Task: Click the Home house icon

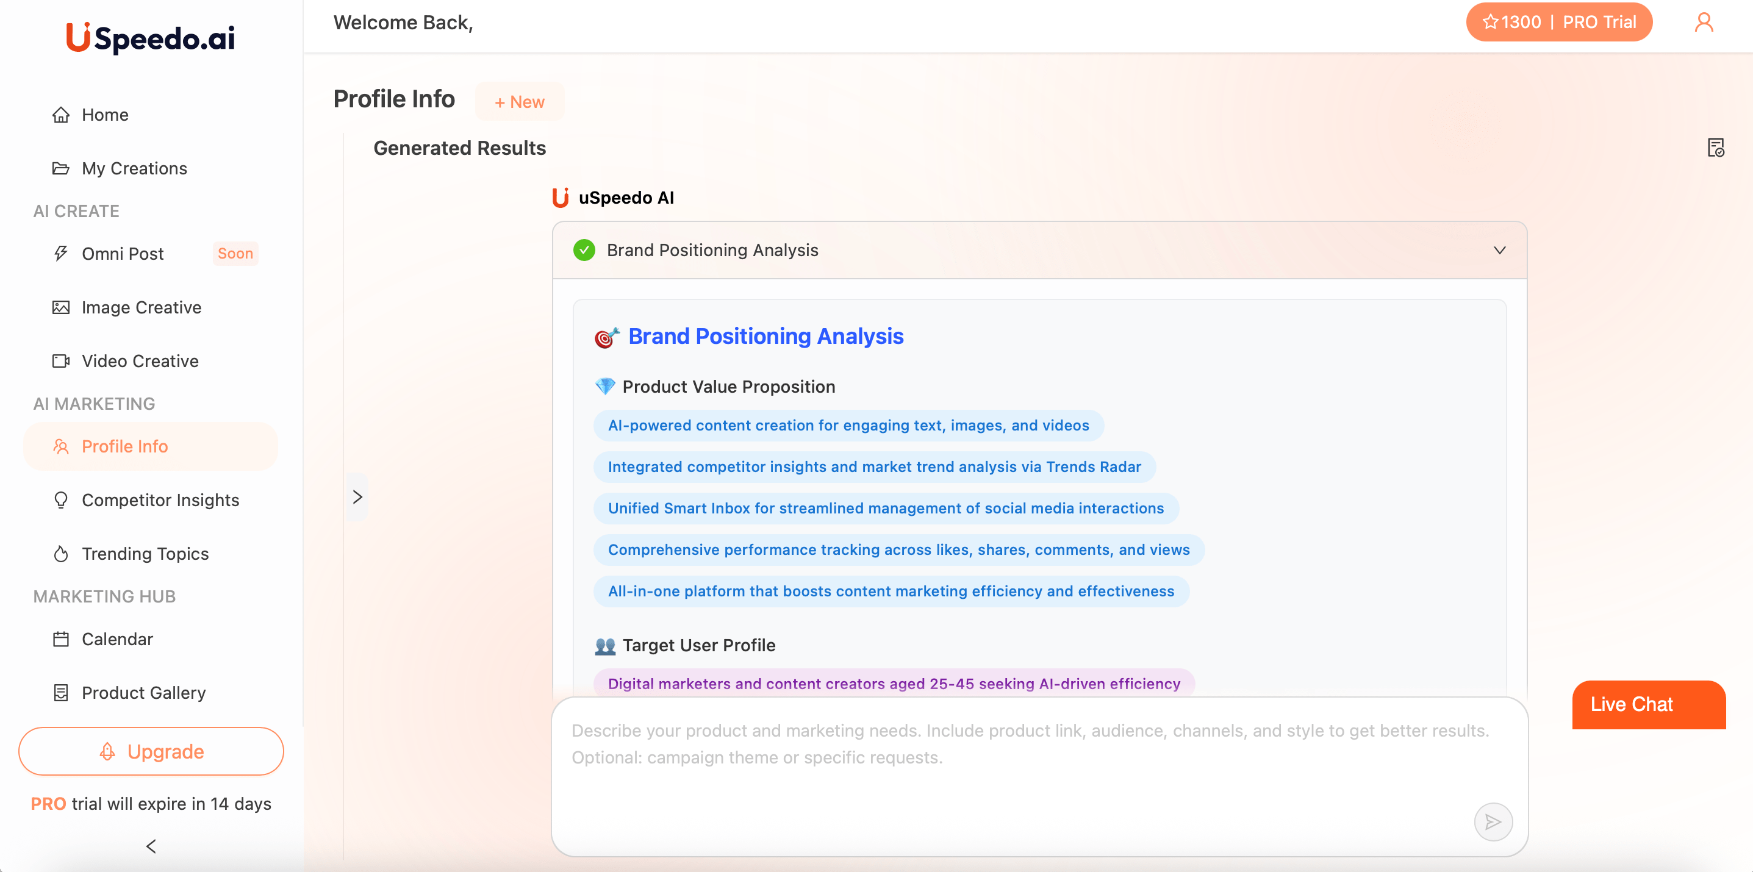Action: [x=60, y=115]
